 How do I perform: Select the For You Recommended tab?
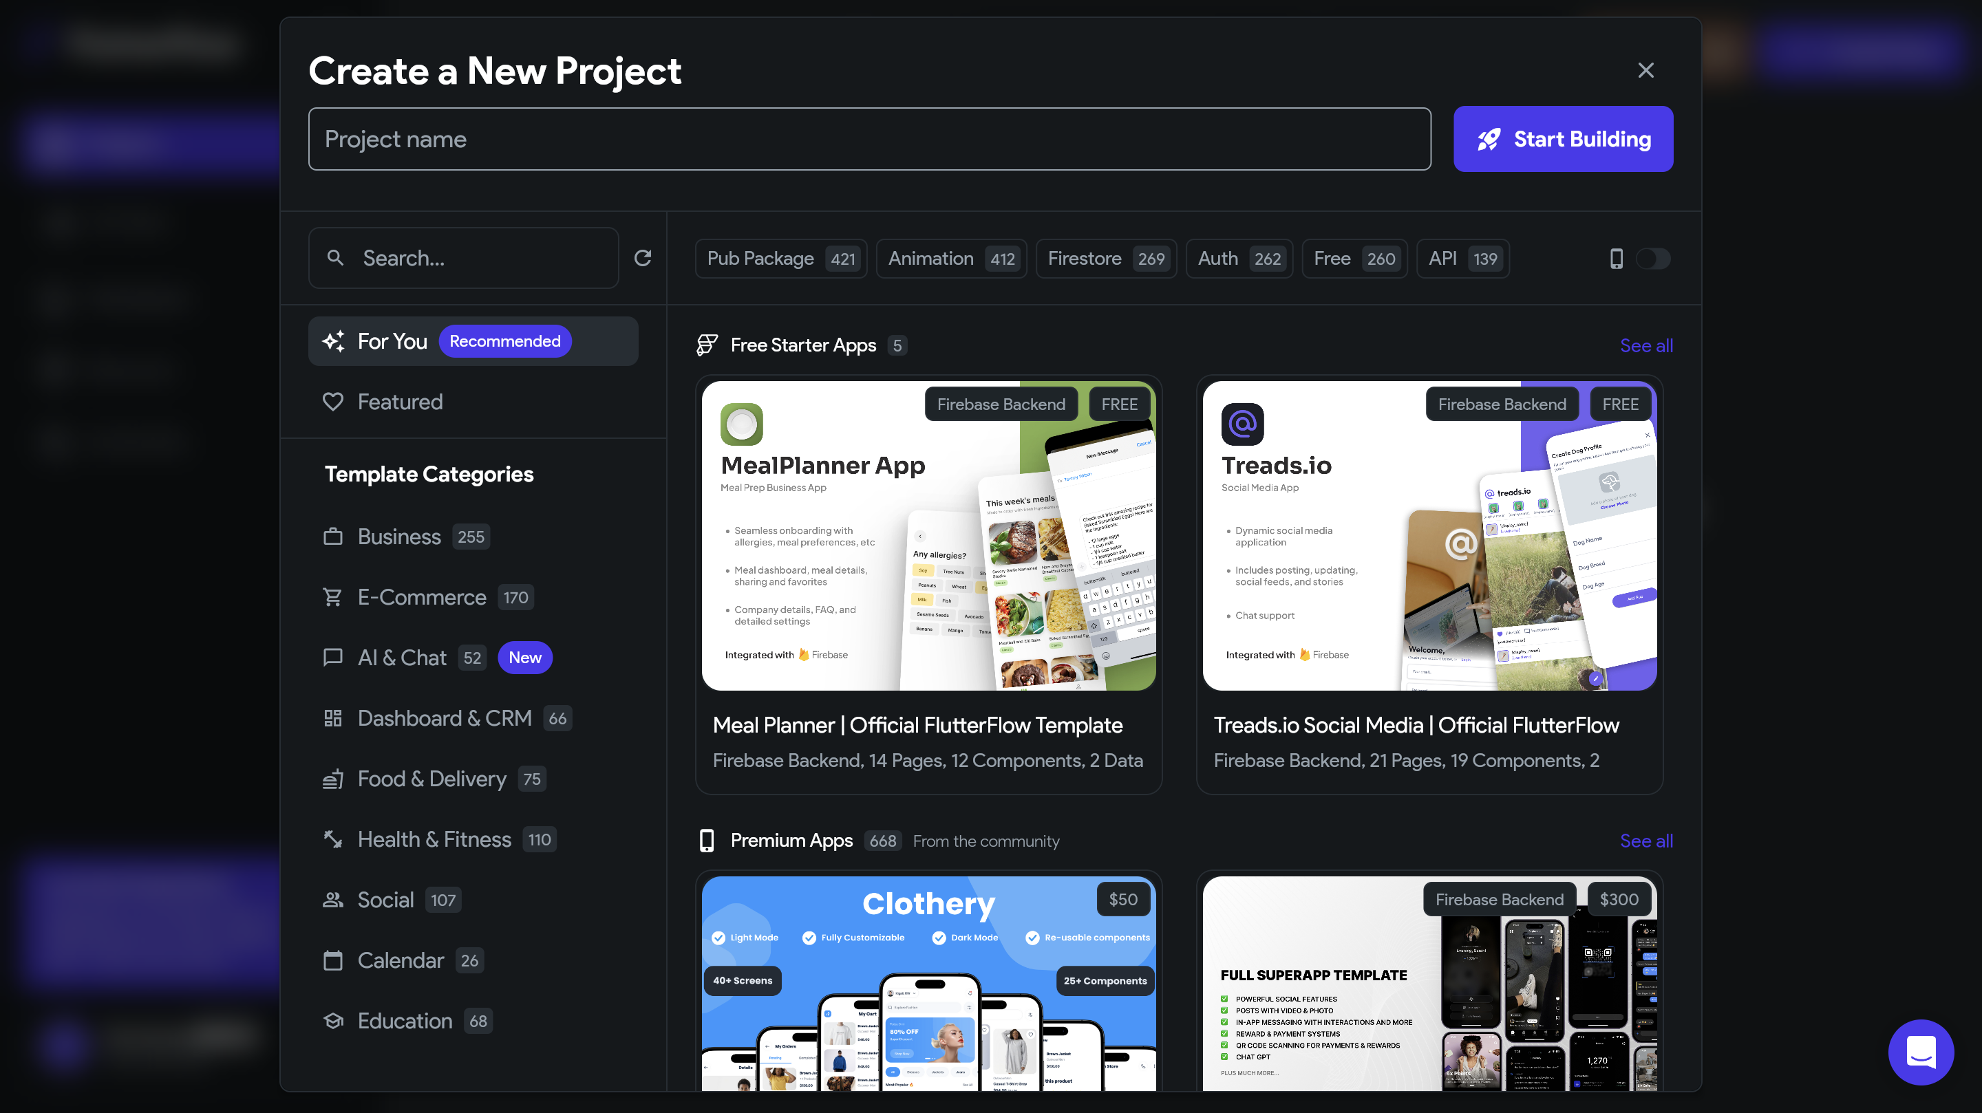[x=472, y=341]
